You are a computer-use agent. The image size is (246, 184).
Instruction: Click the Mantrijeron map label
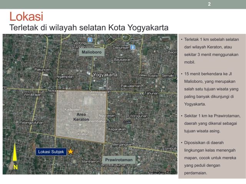tap(91, 161)
